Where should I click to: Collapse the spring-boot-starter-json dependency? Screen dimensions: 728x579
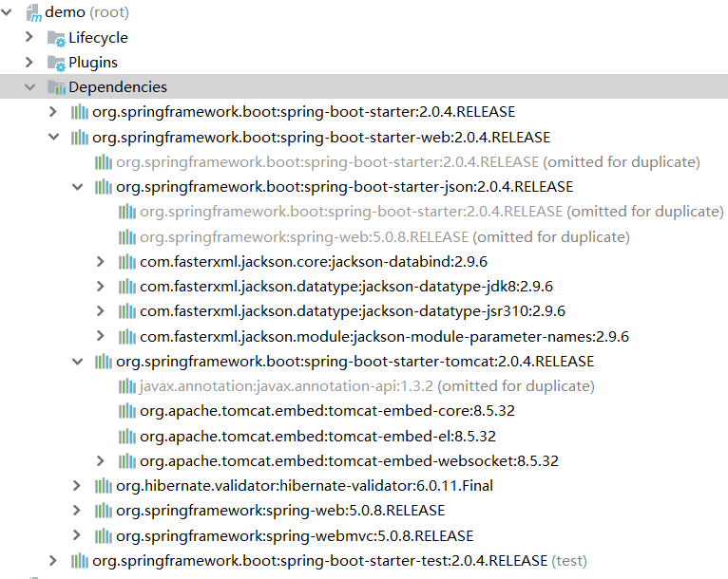click(78, 187)
